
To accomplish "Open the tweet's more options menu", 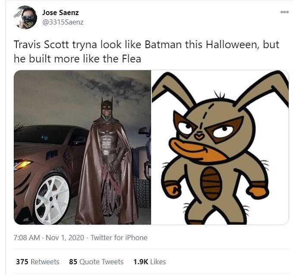I will [x=284, y=12].
